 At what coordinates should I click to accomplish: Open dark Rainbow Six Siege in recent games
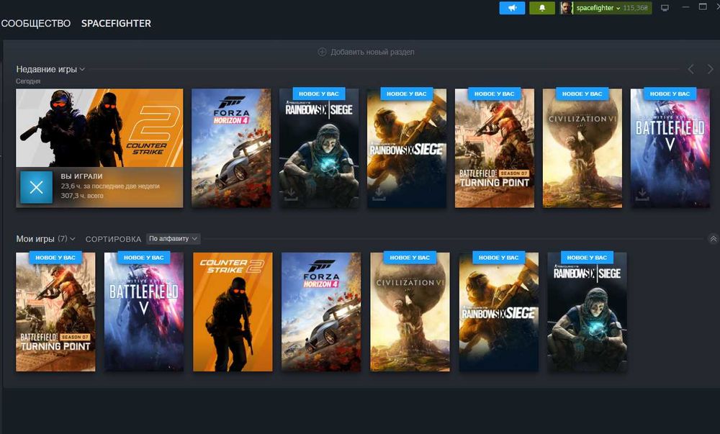tap(319, 148)
